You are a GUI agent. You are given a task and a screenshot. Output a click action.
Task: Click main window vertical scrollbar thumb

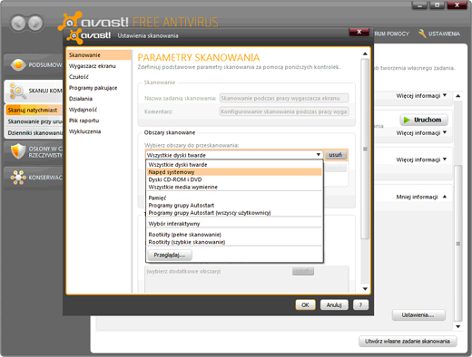[458, 244]
